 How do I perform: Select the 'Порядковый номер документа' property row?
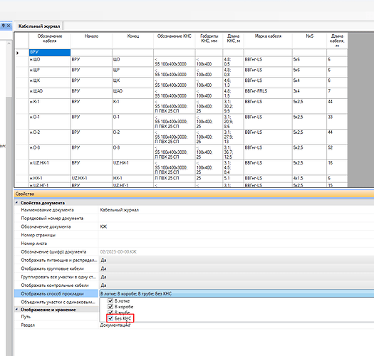pos(56,218)
